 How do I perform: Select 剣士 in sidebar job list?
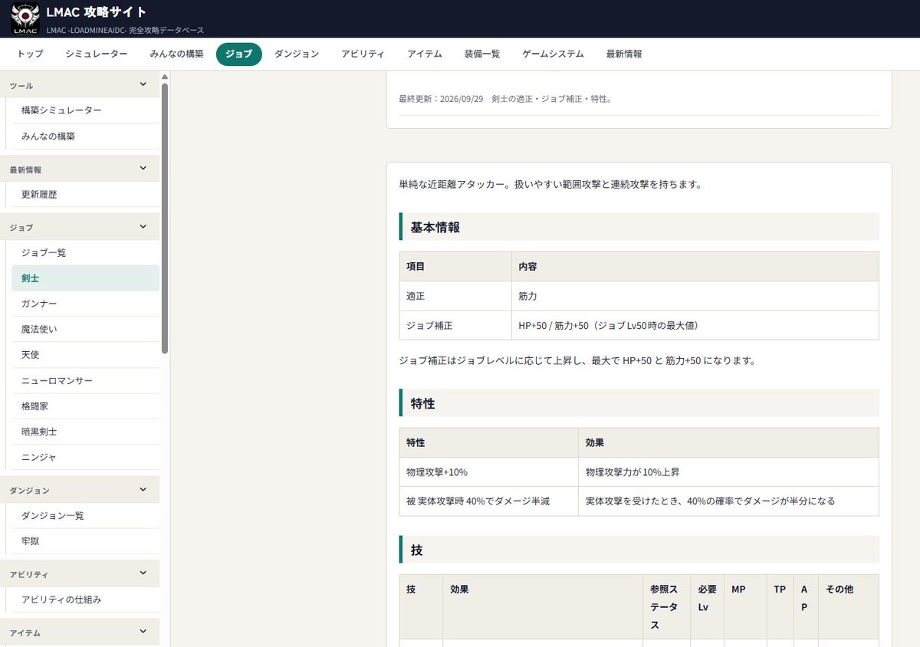[x=86, y=278]
